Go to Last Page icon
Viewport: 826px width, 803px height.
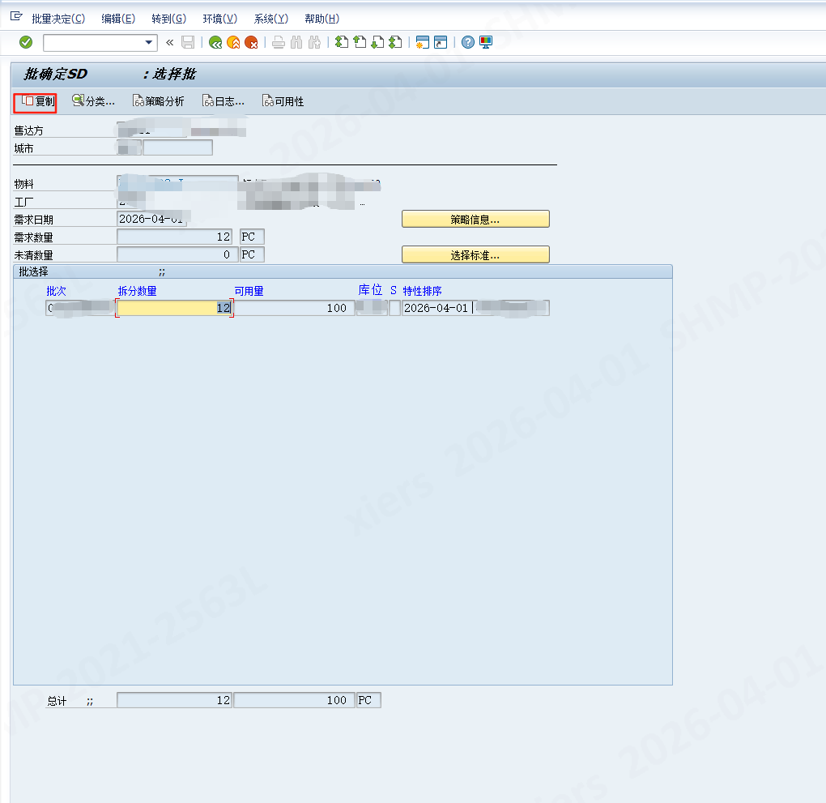(396, 42)
